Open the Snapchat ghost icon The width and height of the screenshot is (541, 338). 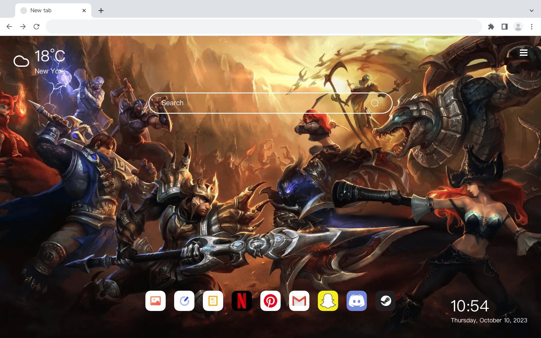click(x=328, y=301)
